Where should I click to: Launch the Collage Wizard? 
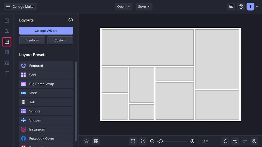pos(46,31)
